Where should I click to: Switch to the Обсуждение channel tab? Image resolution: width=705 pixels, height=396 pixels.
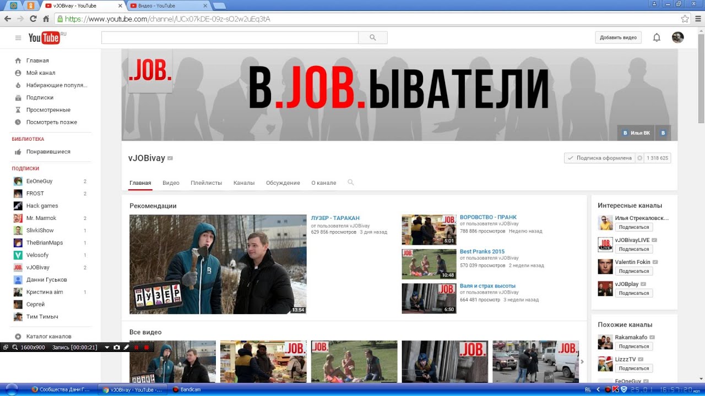(x=283, y=183)
